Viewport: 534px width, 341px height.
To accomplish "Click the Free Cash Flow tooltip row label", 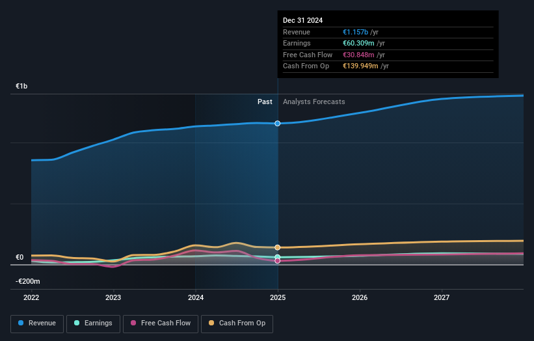I will (x=308, y=55).
